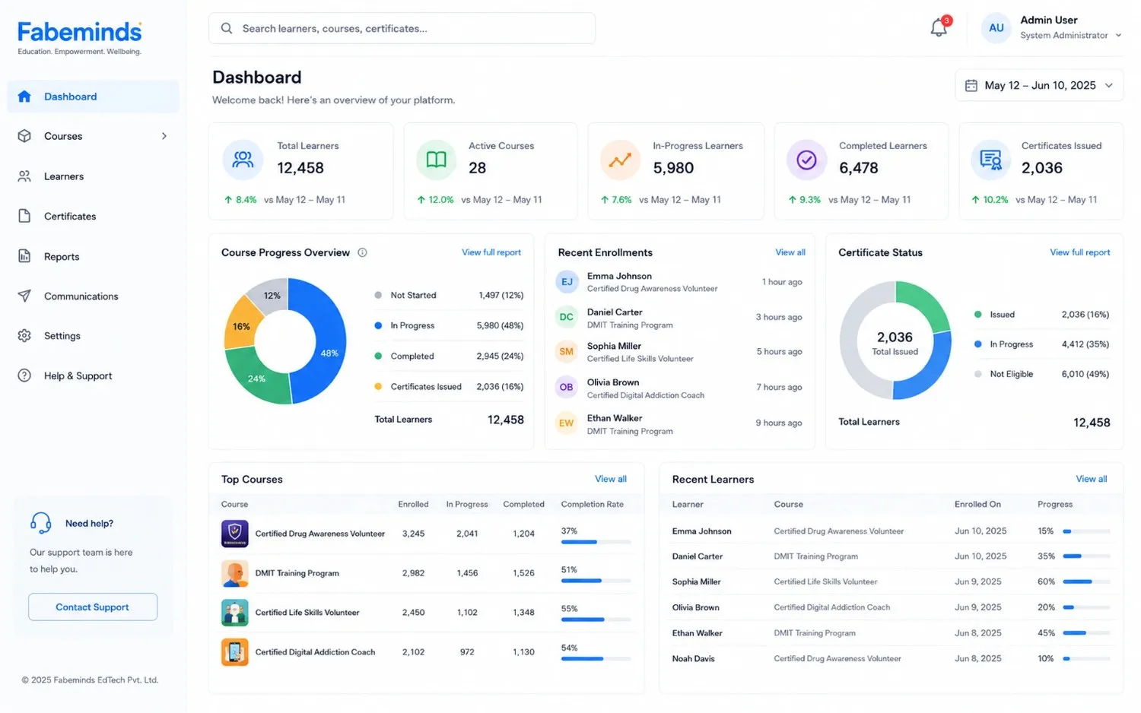Image resolution: width=1141 pixels, height=713 pixels.
Task: Click View full report in Certificate Status
Action: tap(1080, 252)
